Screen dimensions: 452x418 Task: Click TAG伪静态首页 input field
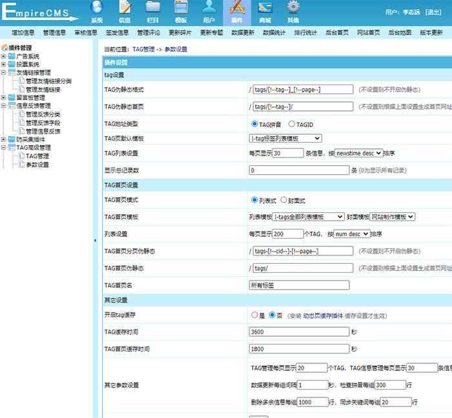pos(303,106)
